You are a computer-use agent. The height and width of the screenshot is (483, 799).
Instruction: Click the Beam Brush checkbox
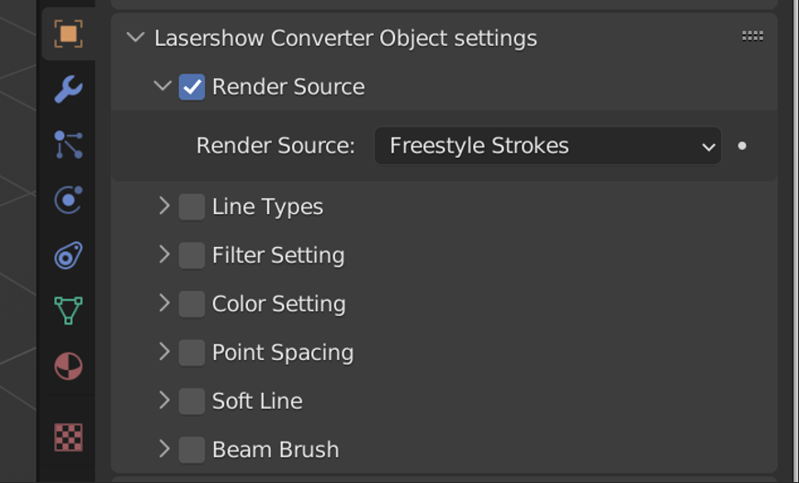(192, 450)
